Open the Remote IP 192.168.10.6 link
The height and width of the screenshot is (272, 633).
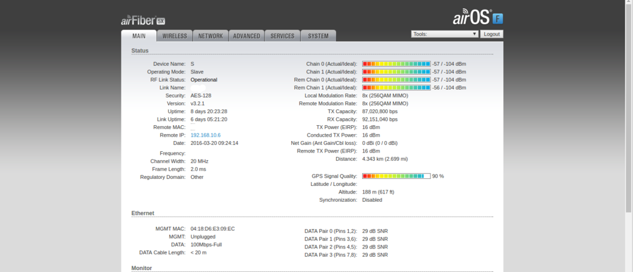(205, 135)
